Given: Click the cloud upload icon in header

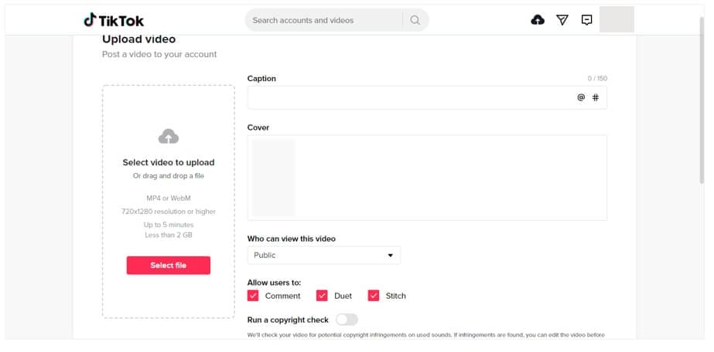Looking at the screenshot, I should coord(538,20).
